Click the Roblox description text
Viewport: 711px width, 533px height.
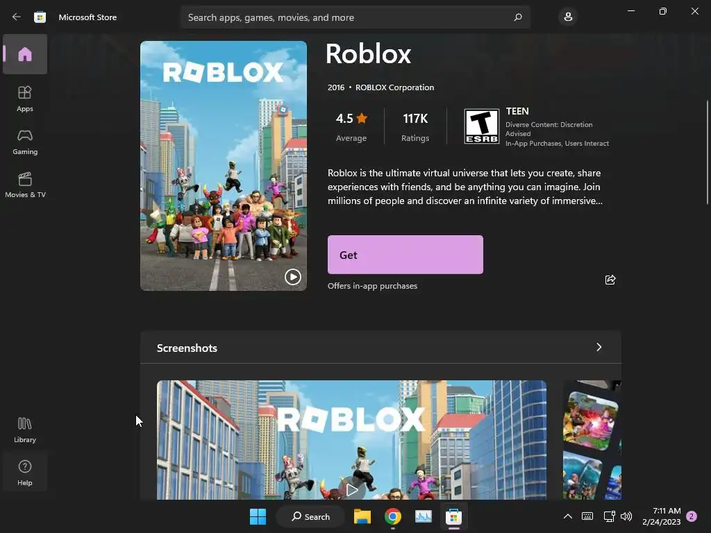(x=465, y=187)
